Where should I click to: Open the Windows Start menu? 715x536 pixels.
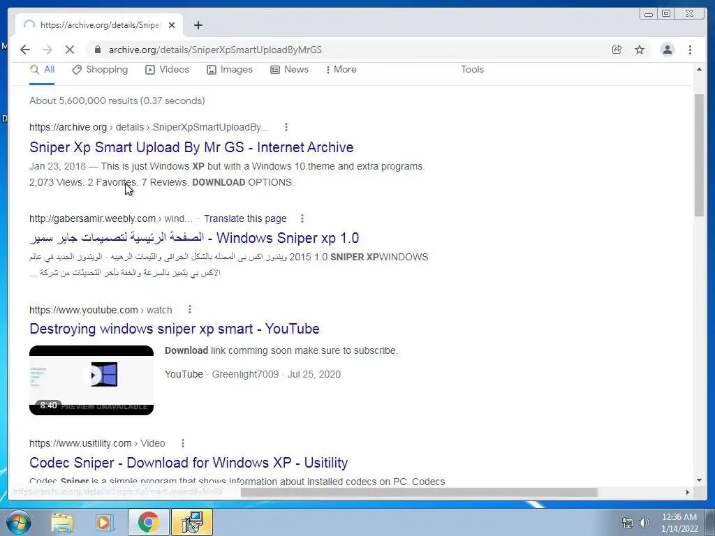(17, 522)
